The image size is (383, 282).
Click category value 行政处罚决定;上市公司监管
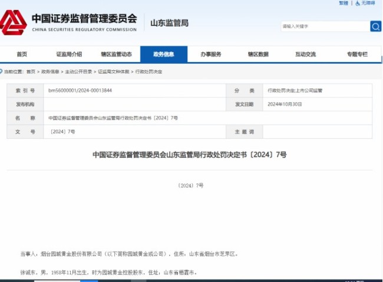tap(295, 90)
